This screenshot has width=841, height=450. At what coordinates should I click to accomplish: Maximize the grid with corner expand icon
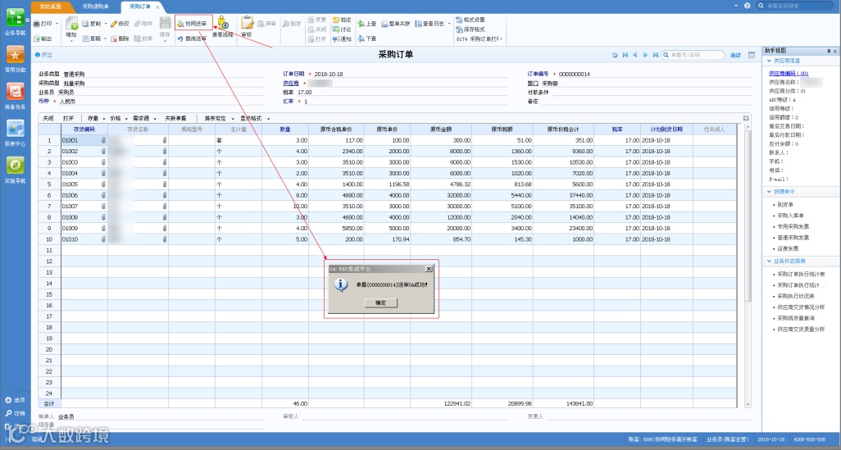(x=746, y=118)
